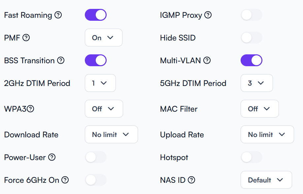Click Force 6GHz On help icon
The image size is (303, 194).
point(65,180)
